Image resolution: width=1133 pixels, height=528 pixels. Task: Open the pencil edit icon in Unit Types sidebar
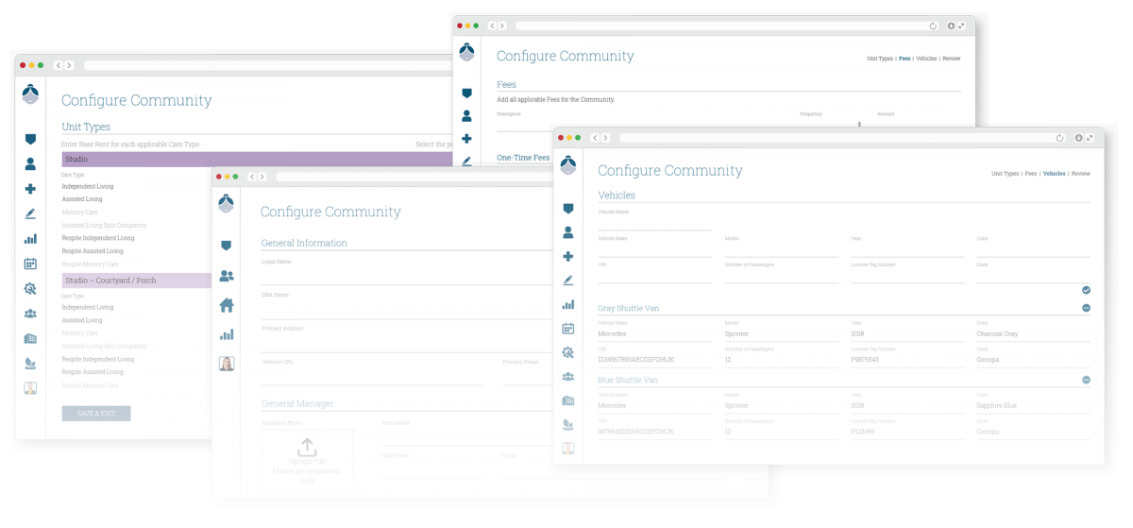[30, 214]
